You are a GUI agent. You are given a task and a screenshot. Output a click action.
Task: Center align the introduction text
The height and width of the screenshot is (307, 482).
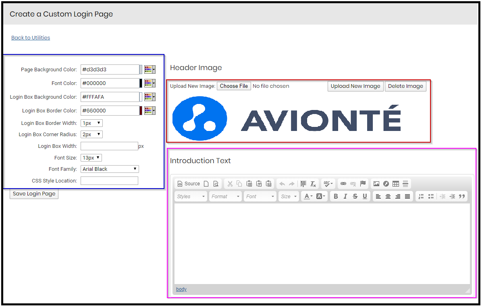388,197
